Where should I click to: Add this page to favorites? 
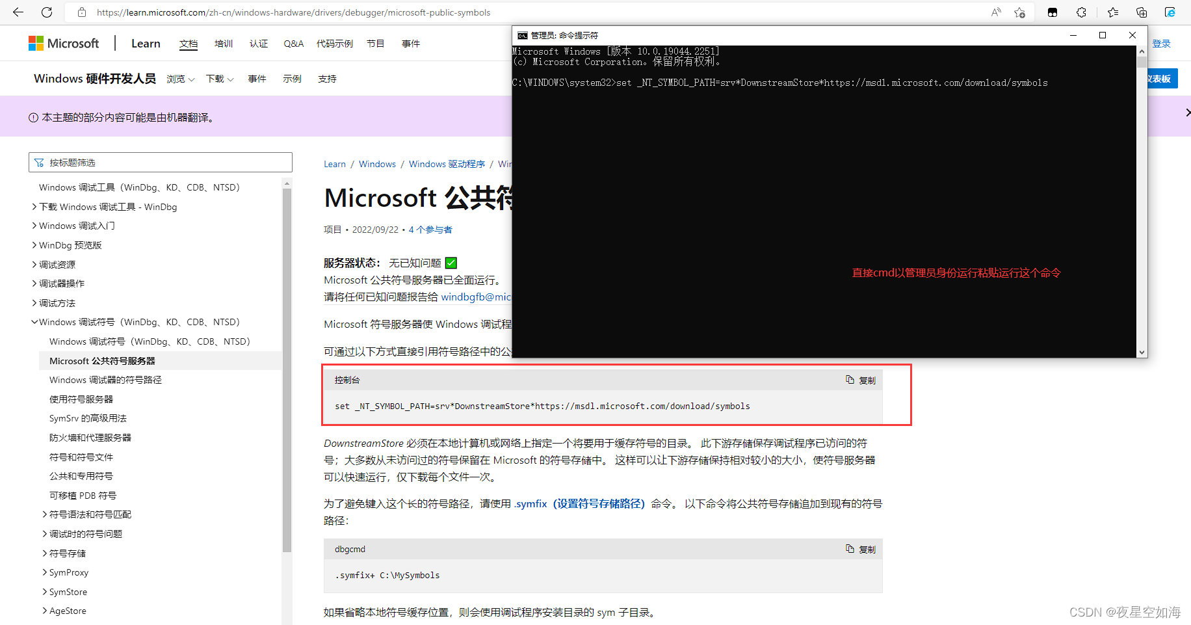coord(1019,12)
